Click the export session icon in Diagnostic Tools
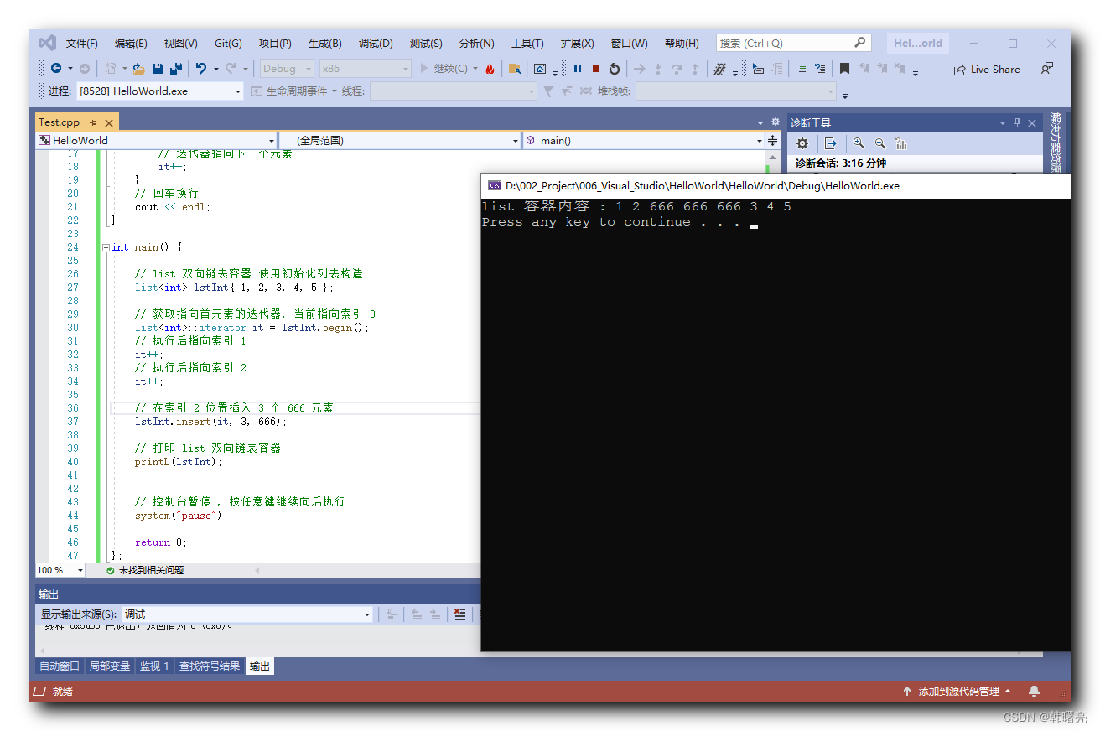 pyautogui.click(x=830, y=143)
